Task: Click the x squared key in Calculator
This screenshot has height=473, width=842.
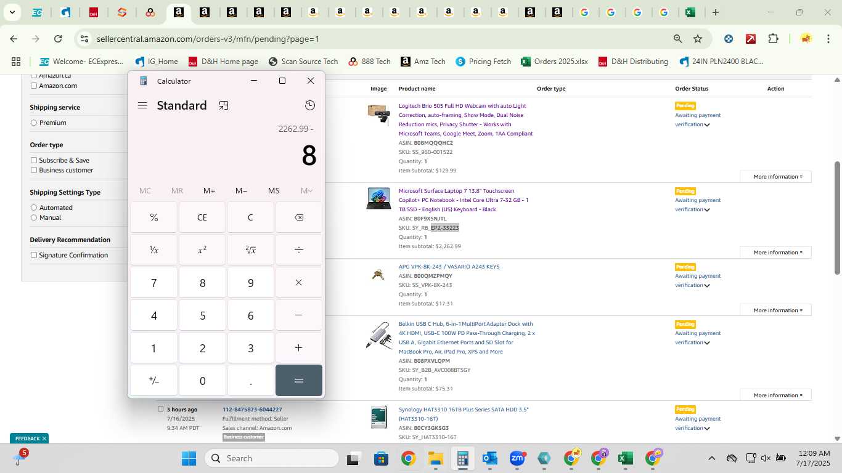Action: tap(202, 250)
